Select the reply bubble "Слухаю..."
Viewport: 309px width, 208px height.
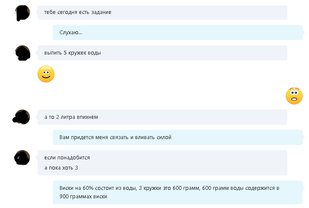178,33
